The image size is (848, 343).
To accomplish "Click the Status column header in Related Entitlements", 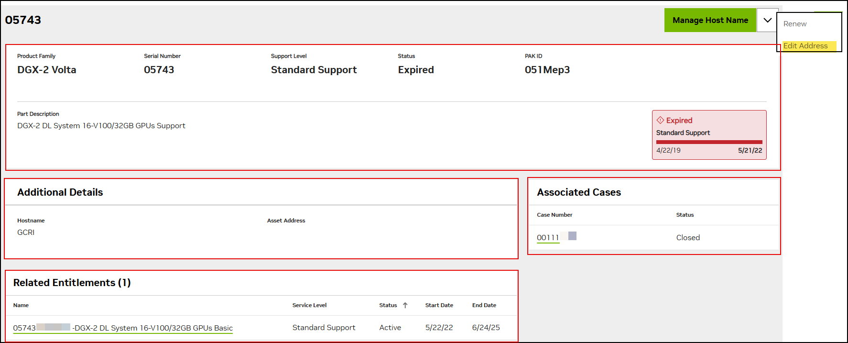I will 388,305.
